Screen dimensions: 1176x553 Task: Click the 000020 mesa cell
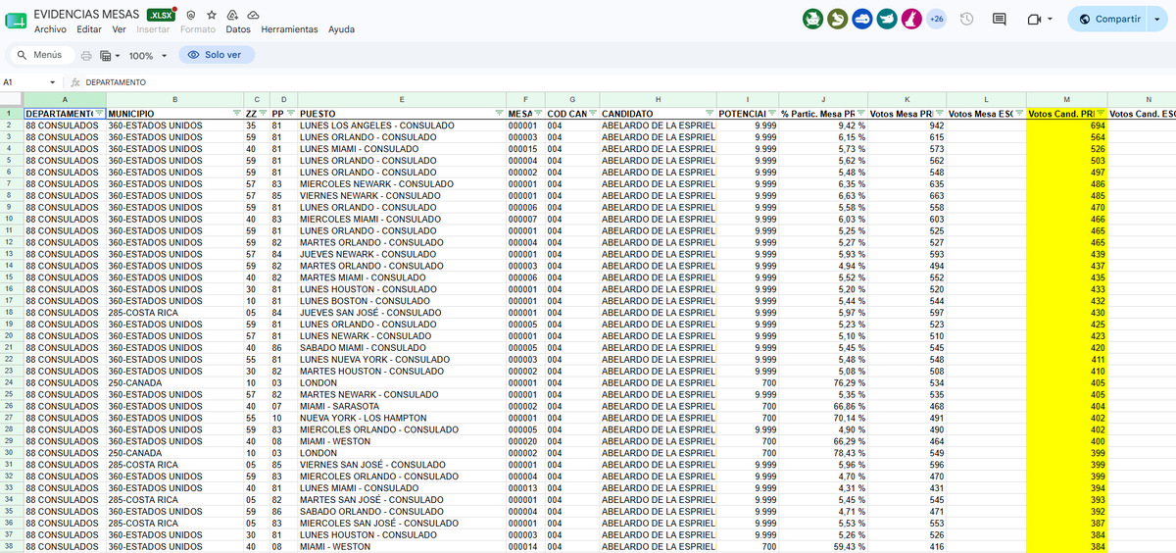click(526, 441)
